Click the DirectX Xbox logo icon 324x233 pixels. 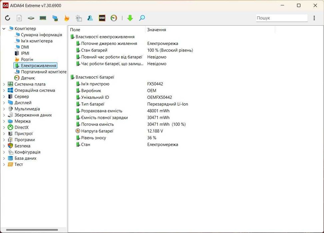pyautogui.click(x=10, y=127)
